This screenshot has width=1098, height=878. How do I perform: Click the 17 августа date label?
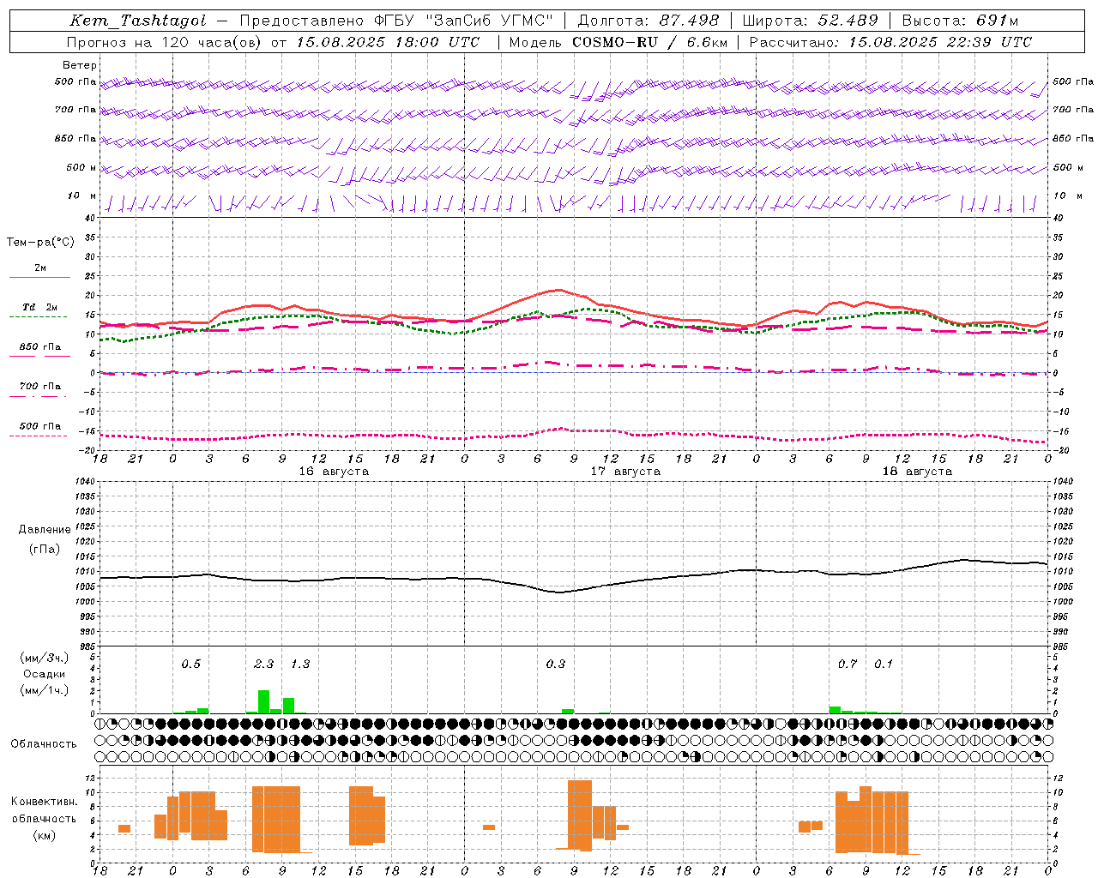625,472
